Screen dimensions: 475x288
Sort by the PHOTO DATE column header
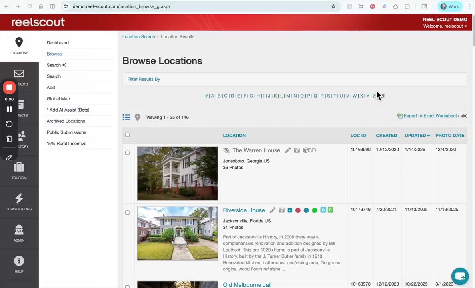point(450,136)
